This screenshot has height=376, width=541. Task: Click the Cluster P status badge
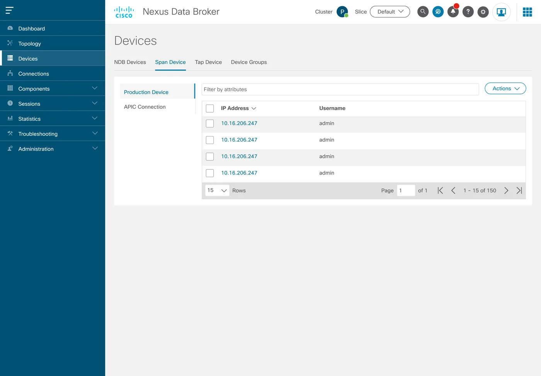point(342,12)
